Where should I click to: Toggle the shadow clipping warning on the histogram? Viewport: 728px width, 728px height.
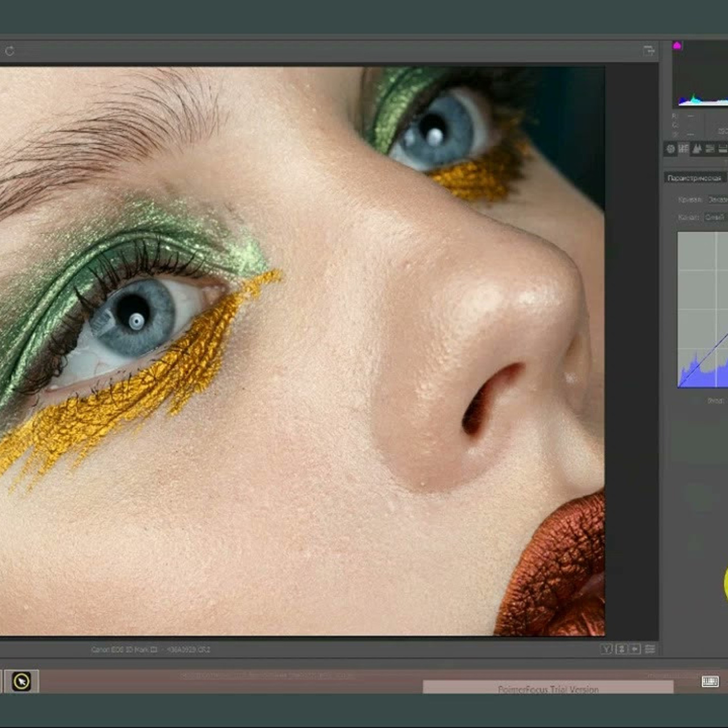(x=677, y=44)
